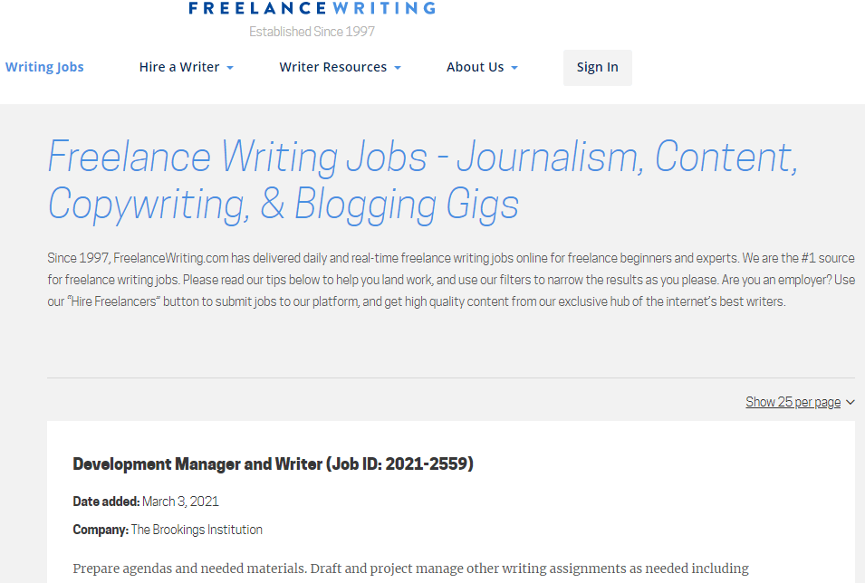Viewport: 865px width, 583px height.
Task: Click the About Us menu label
Action: click(475, 67)
